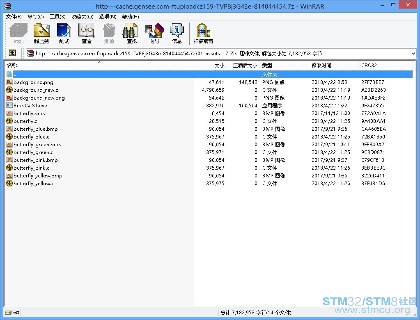
Task: Click modified time 2017/9/21 10:11
Action: pos(330,145)
